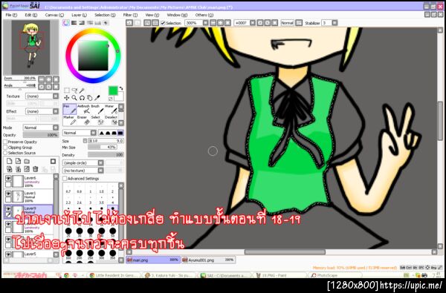The width and height of the screenshot is (446, 293).
Task: Create a new normal layer
Action: tap(10, 161)
